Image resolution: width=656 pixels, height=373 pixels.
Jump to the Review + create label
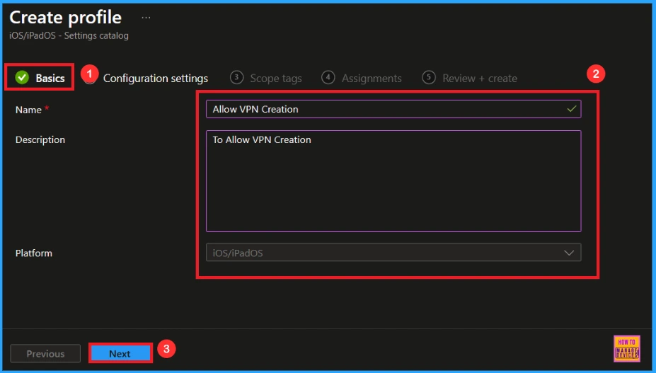pos(479,79)
